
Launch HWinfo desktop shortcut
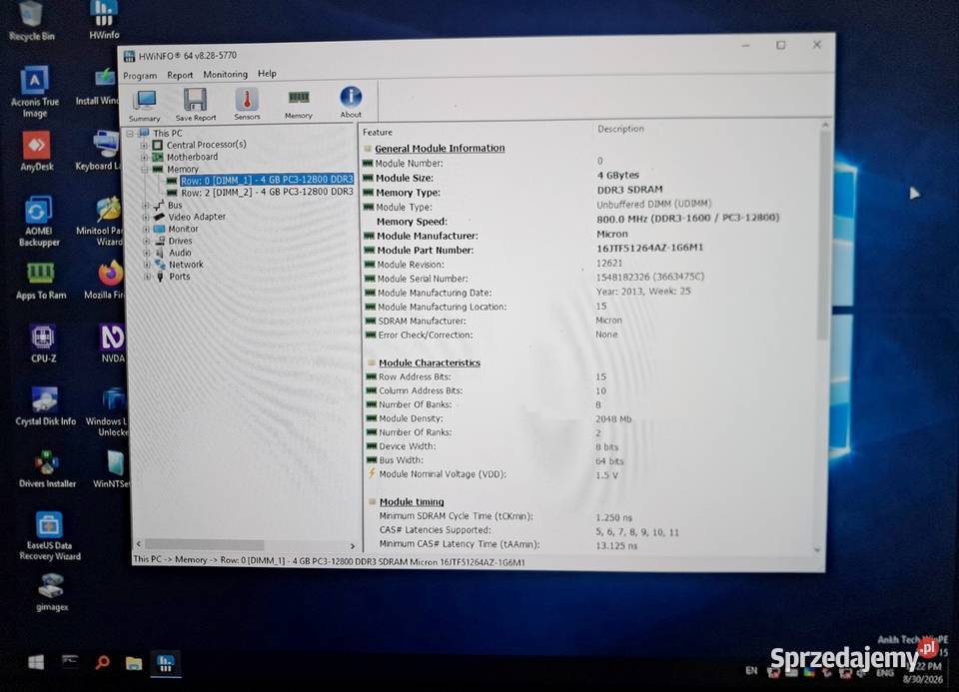coord(104,20)
